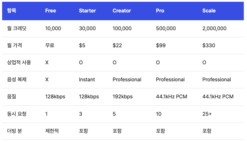
Task: Click the $330 price cell
Action: point(209,45)
